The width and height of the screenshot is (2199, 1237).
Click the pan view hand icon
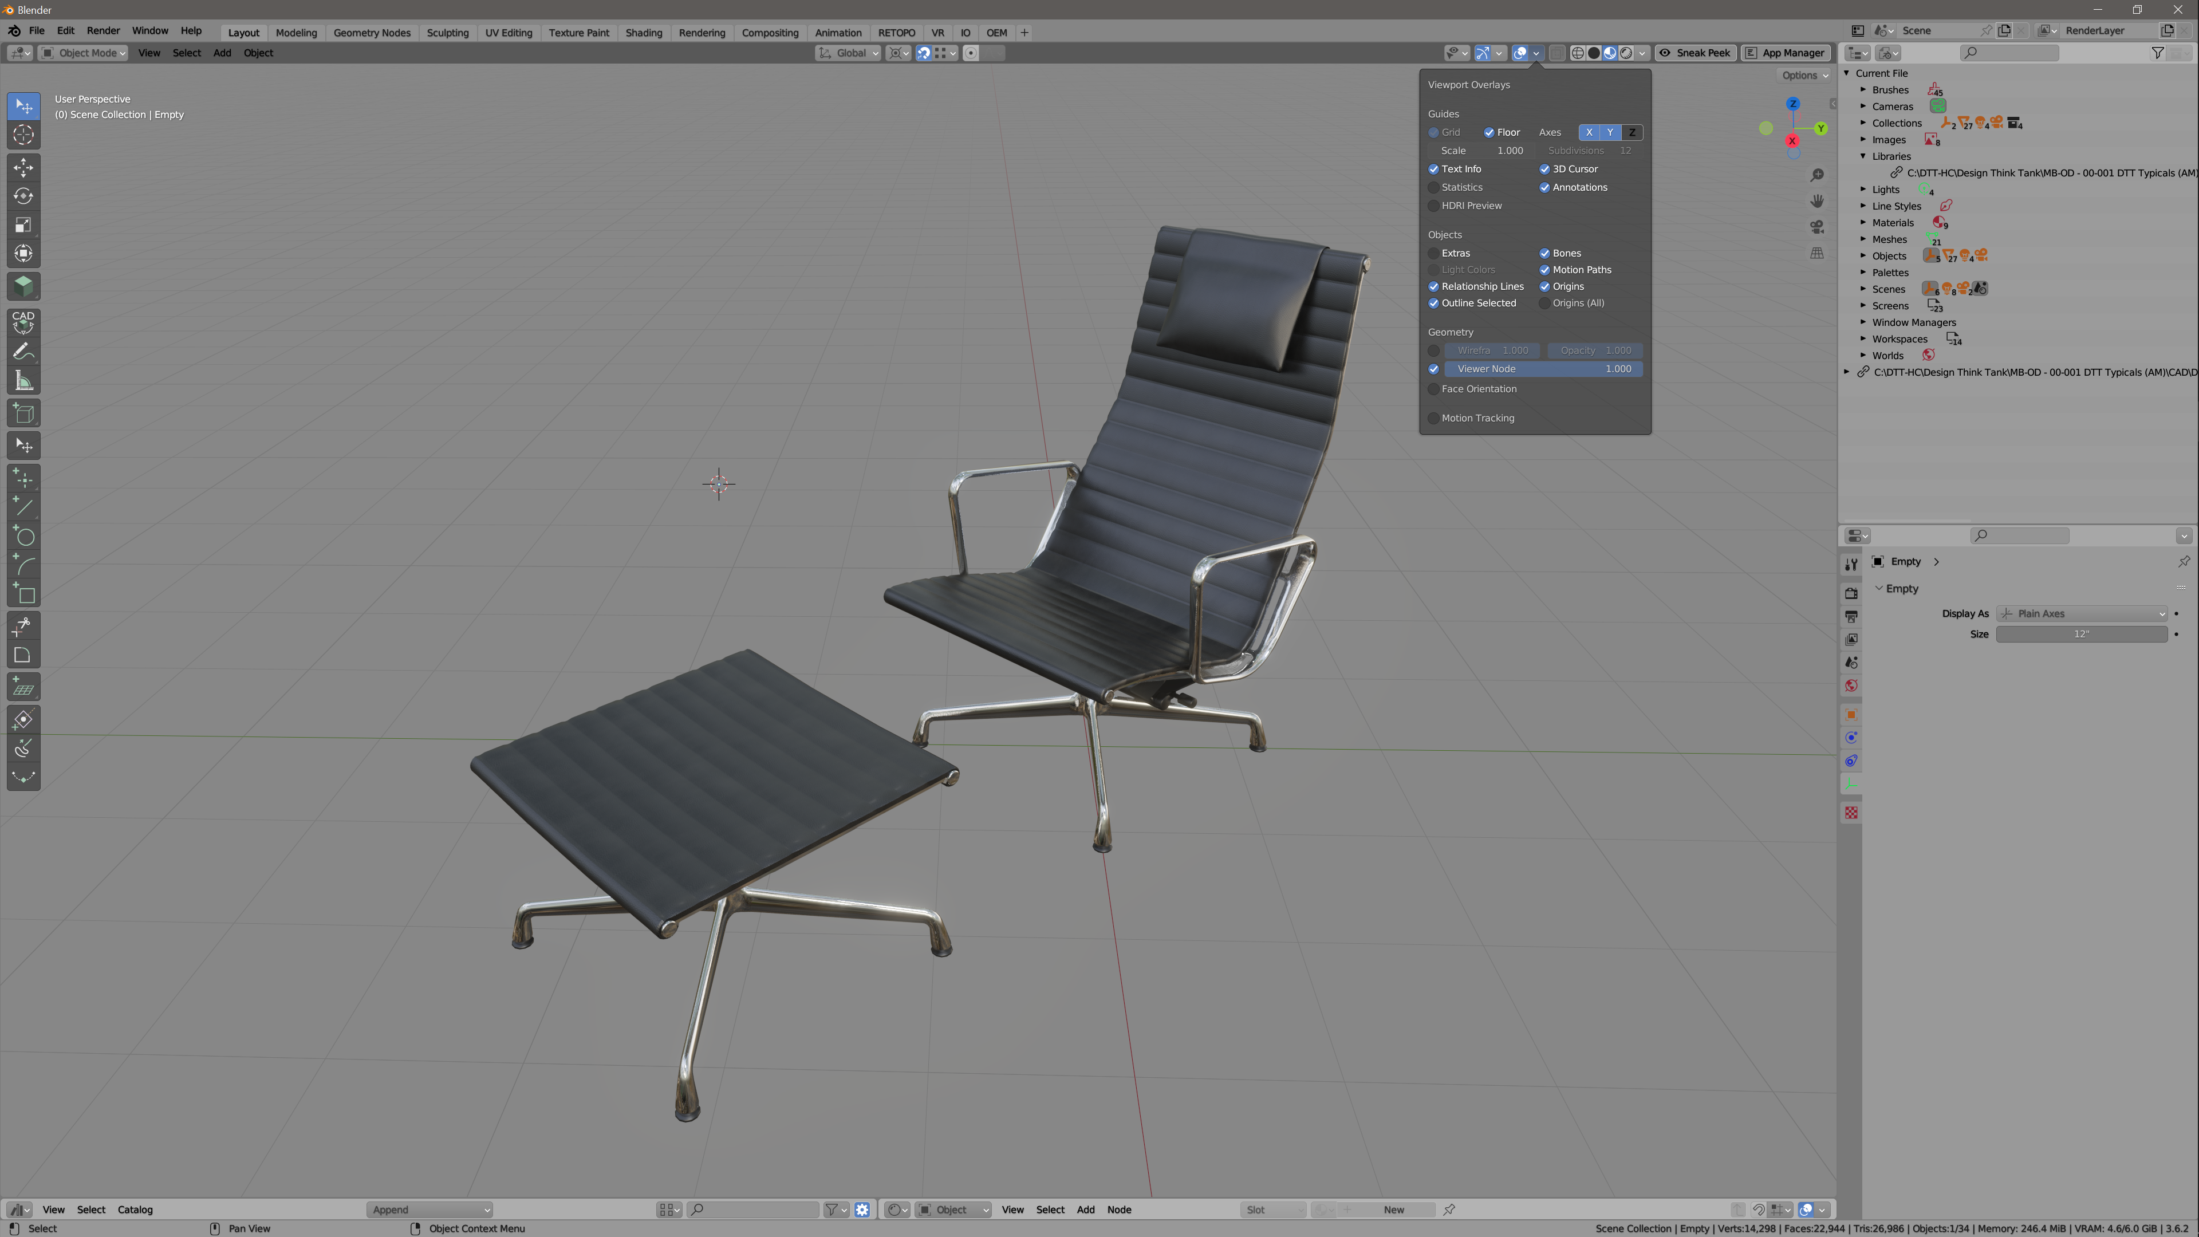coord(1818,200)
